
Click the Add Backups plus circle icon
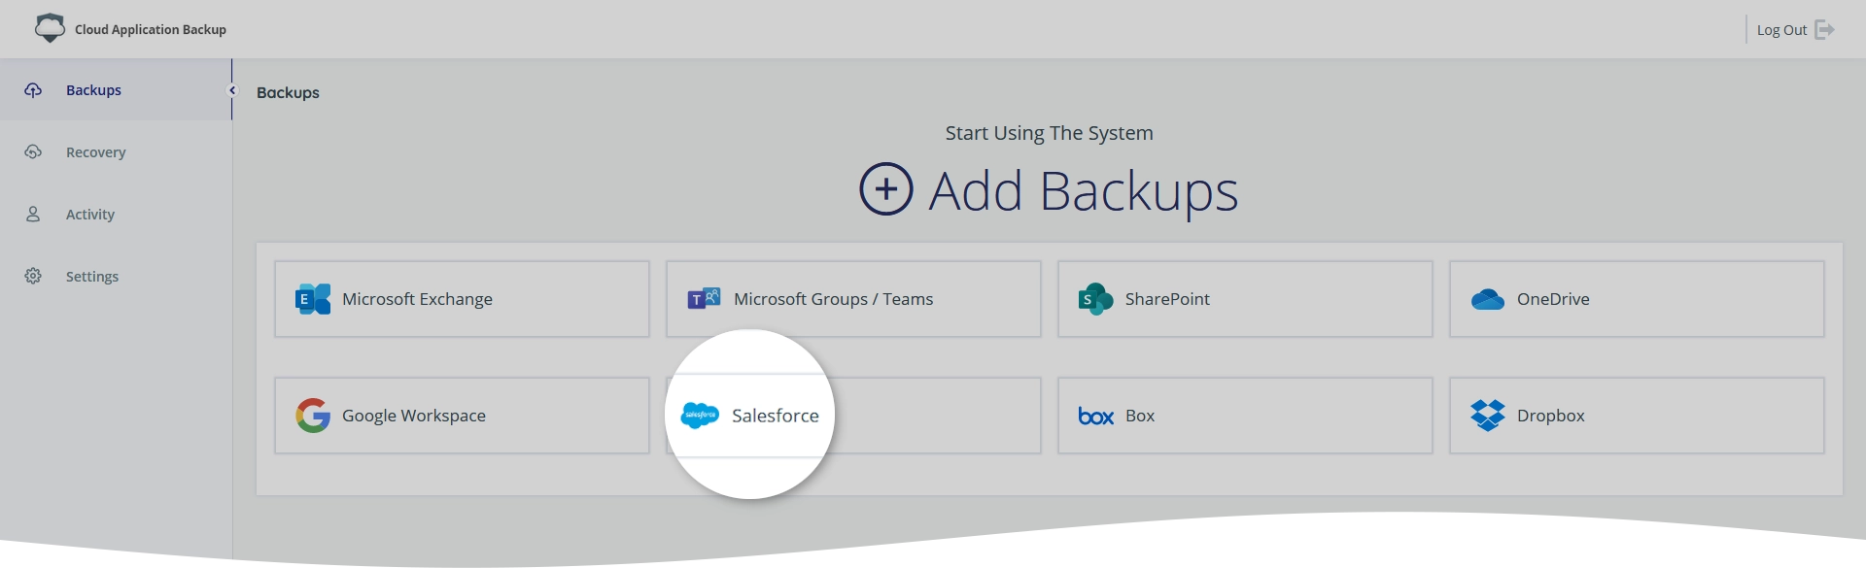pos(886,188)
